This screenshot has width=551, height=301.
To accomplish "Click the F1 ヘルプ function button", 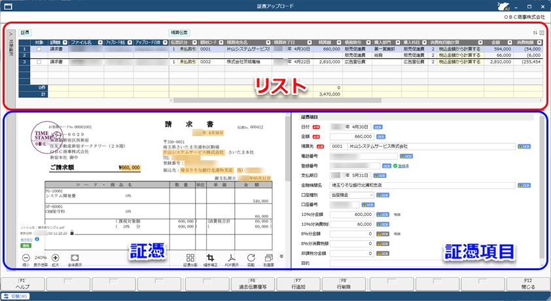I will pyautogui.click(x=23, y=284).
